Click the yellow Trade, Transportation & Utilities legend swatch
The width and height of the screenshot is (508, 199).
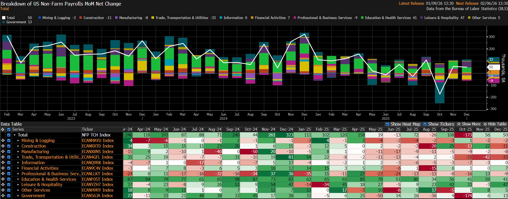point(153,18)
